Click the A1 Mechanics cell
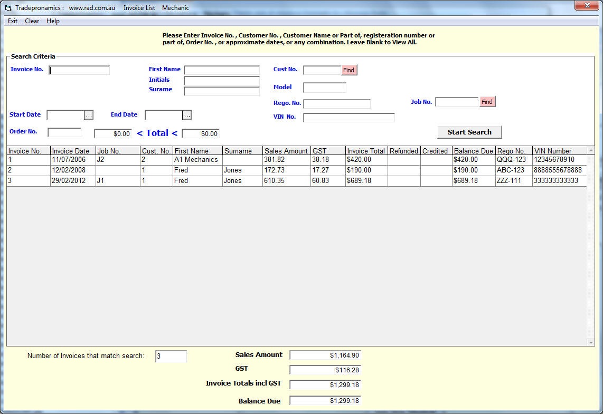603x414 pixels. tap(197, 160)
